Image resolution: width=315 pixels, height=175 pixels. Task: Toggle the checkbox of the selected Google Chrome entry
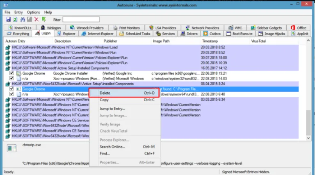click(x=11, y=89)
